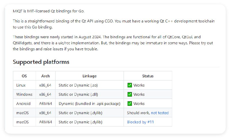Click the "Should work," status text
This screenshot has height=138, width=230.
(x=138, y=113)
